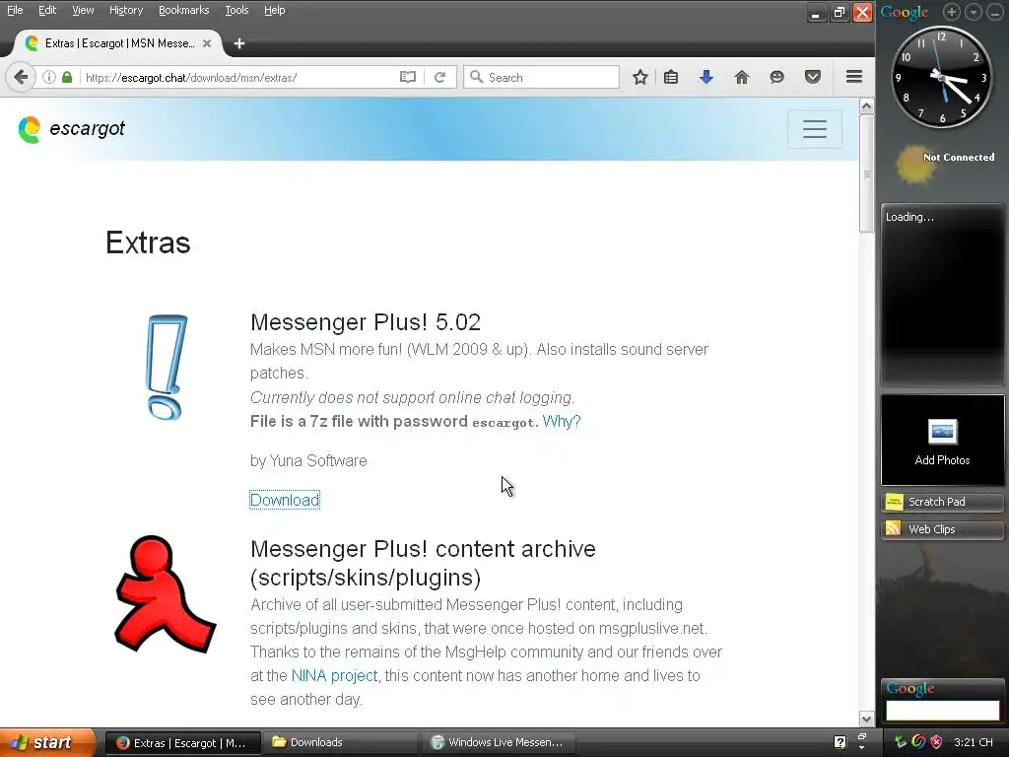Open the Firefox hamburger menu
Viewport: 1009px width, 757px height.
pyautogui.click(x=854, y=77)
